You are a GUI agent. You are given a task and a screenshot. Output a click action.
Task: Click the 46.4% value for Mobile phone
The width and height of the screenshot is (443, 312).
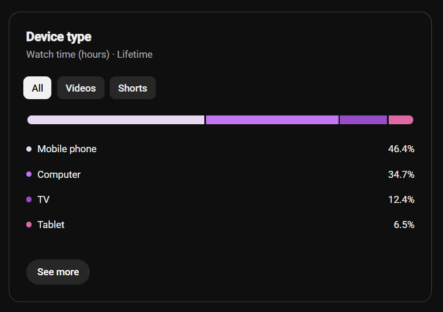401,149
